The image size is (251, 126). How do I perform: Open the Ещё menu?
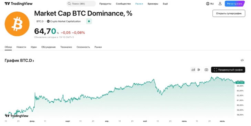165,4
